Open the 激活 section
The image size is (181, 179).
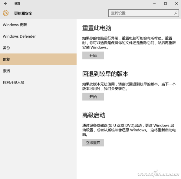(x=38, y=71)
